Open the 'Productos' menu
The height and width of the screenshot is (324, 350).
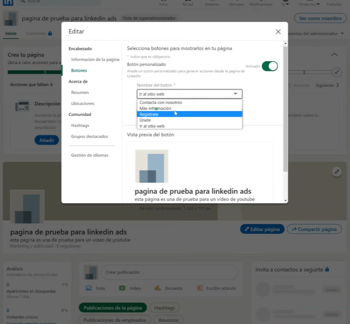point(309,3)
